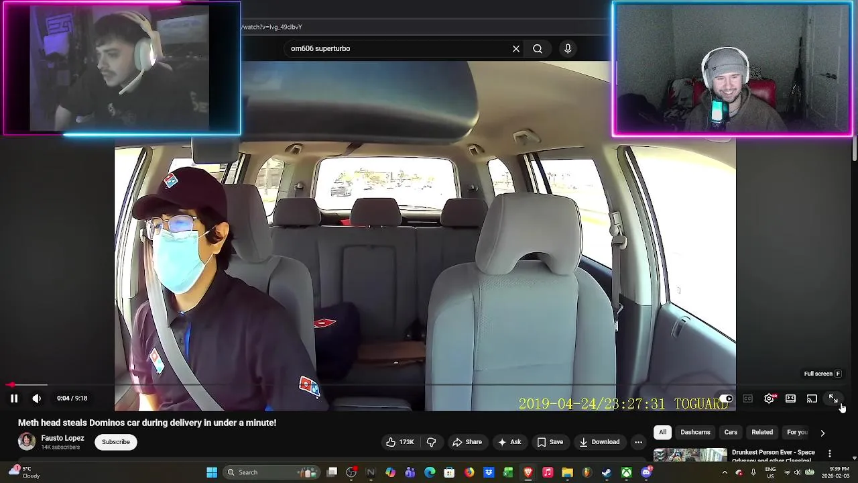Click the page vertical scrollbar
The image size is (858, 483).
[854, 148]
